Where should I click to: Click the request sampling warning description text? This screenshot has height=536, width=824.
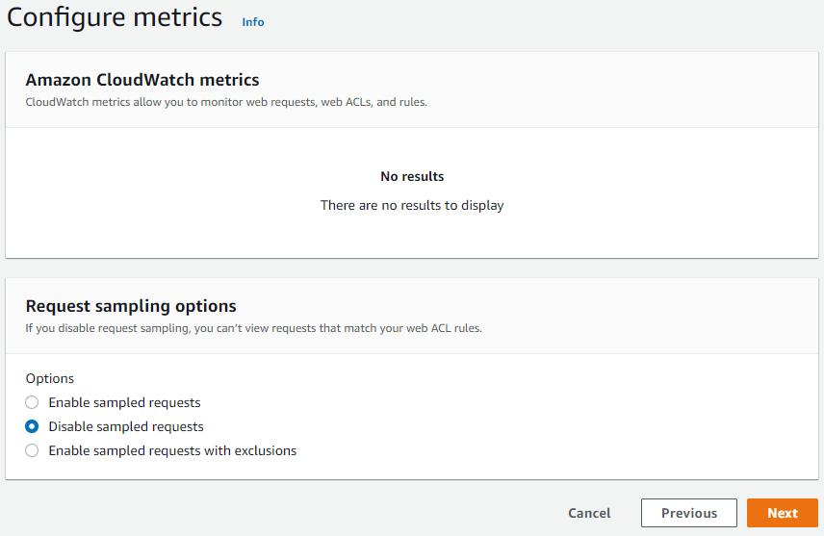pos(253,328)
